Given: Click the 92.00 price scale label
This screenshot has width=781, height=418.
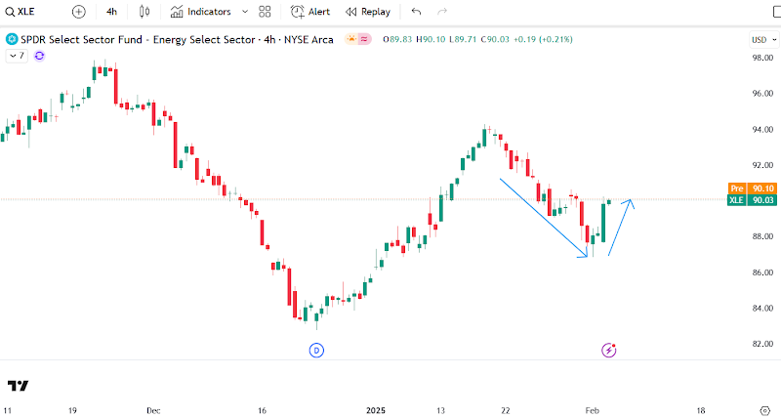Looking at the screenshot, I should (762, 165).
